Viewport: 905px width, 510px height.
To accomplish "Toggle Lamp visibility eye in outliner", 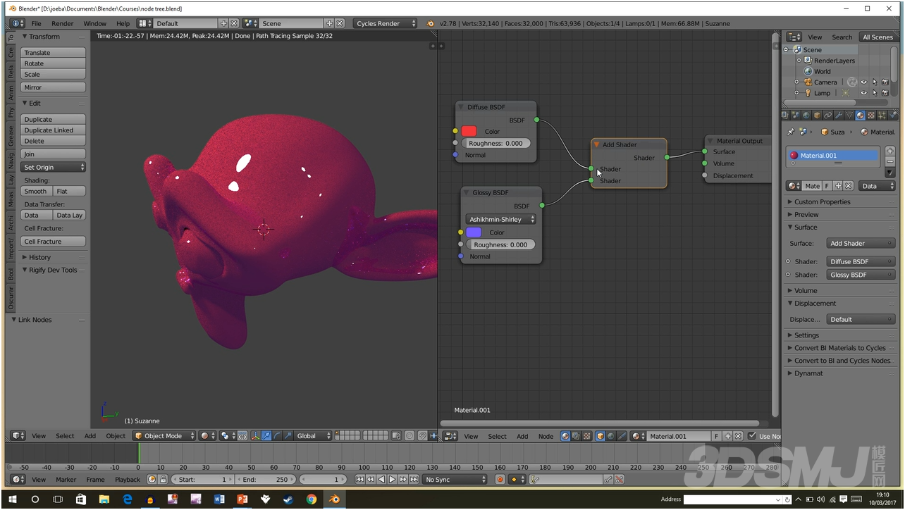I will pos(863,93).
